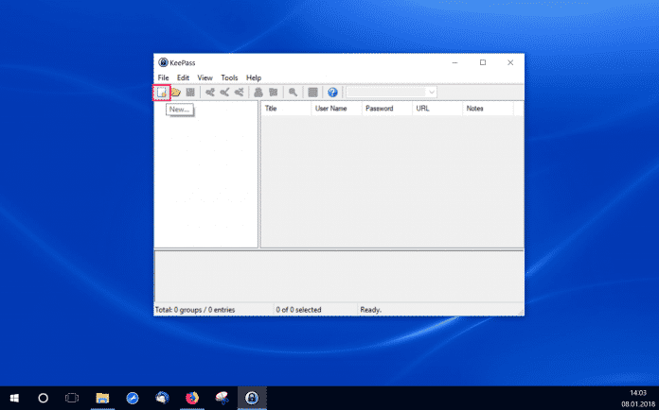Open the Tools menu
This screenshot has width=659, height=410.
229,77
